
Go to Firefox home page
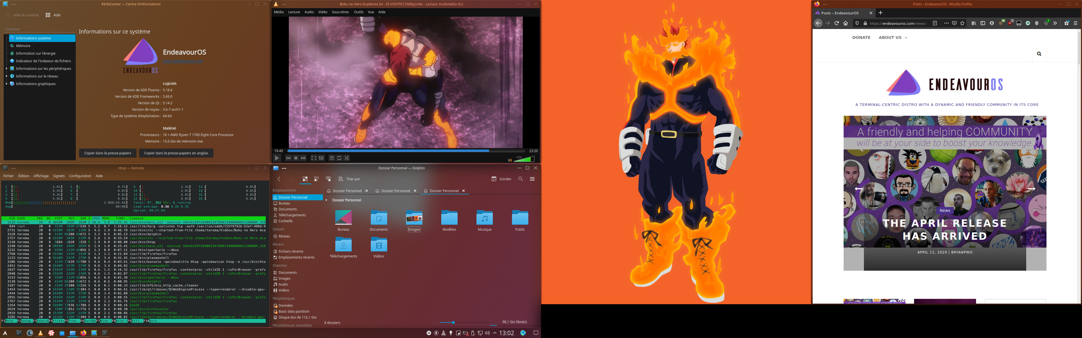[x=846, y=23]
